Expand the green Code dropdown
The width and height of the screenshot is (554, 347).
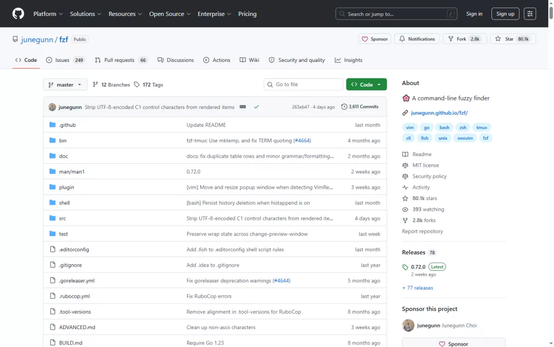coord(366,84)
